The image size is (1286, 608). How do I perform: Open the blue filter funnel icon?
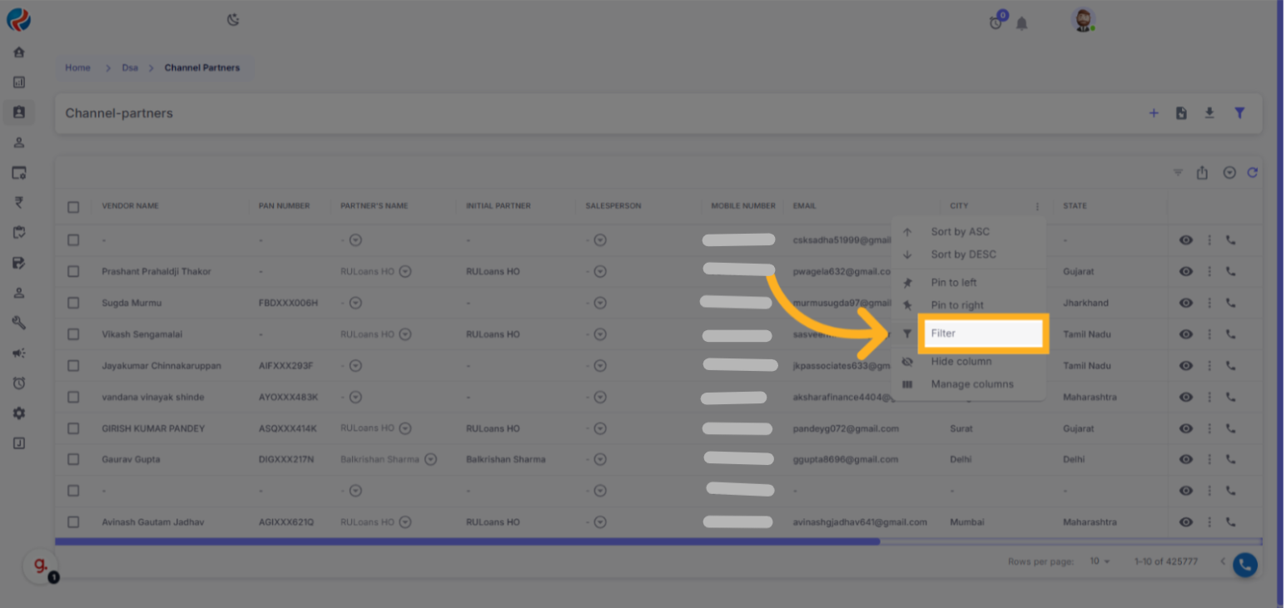tap(1239, 113)
